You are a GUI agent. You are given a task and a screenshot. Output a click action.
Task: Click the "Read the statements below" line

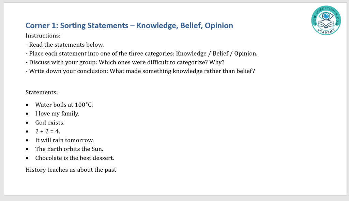(x=65, y=45)
